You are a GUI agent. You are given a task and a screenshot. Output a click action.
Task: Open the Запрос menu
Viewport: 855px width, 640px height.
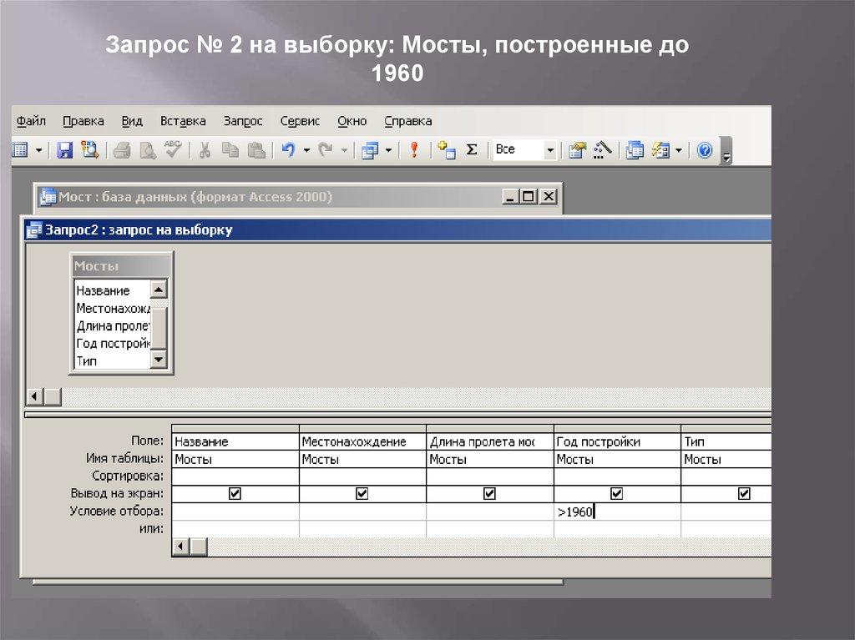243,121
